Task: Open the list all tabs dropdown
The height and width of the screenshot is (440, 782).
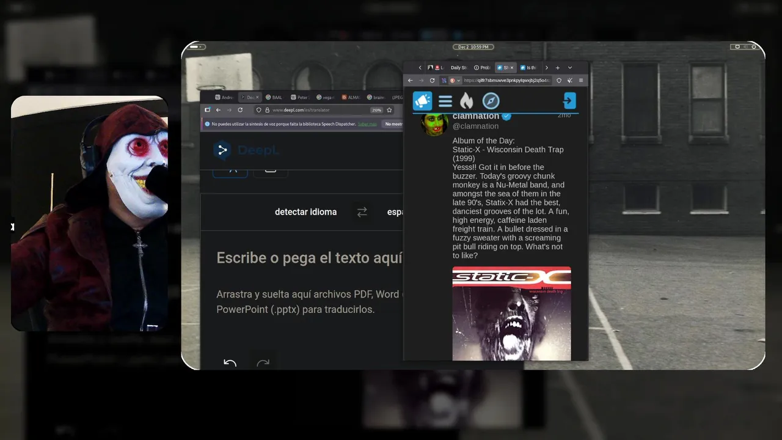Action: tap(570, 68)
